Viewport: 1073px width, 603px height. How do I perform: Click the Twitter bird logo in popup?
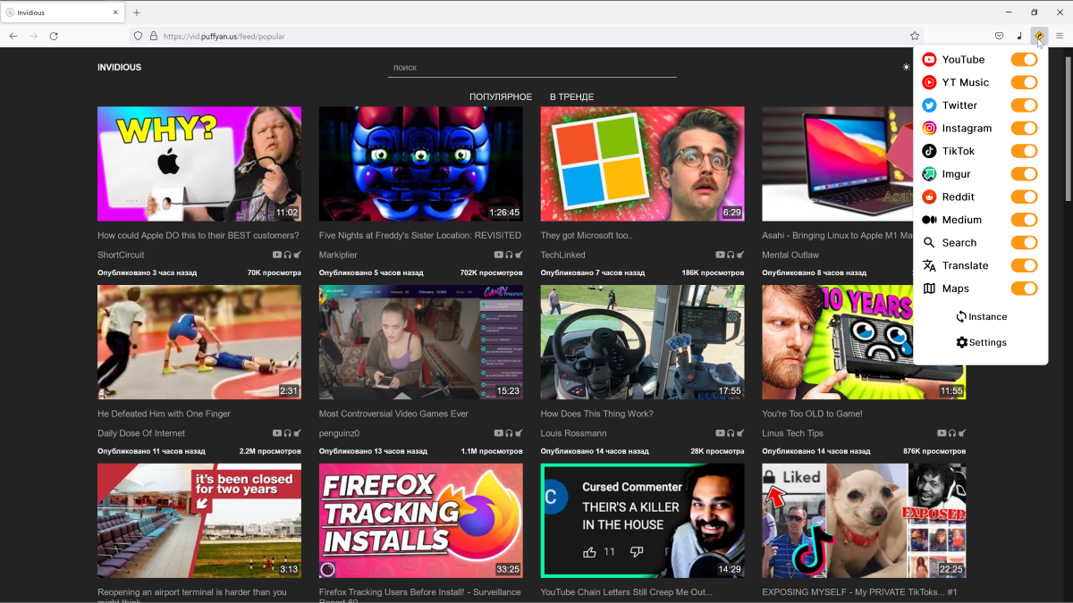929,105
